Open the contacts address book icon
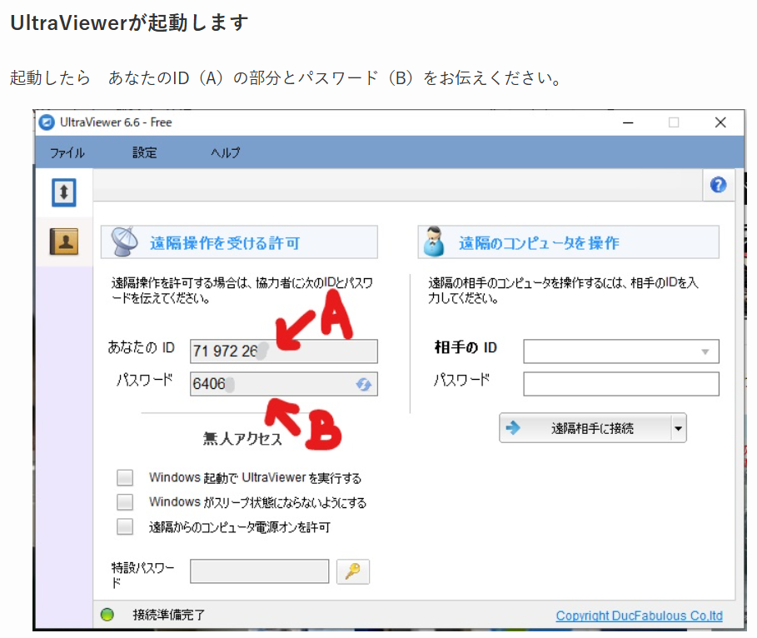 (x=64, y=242)
